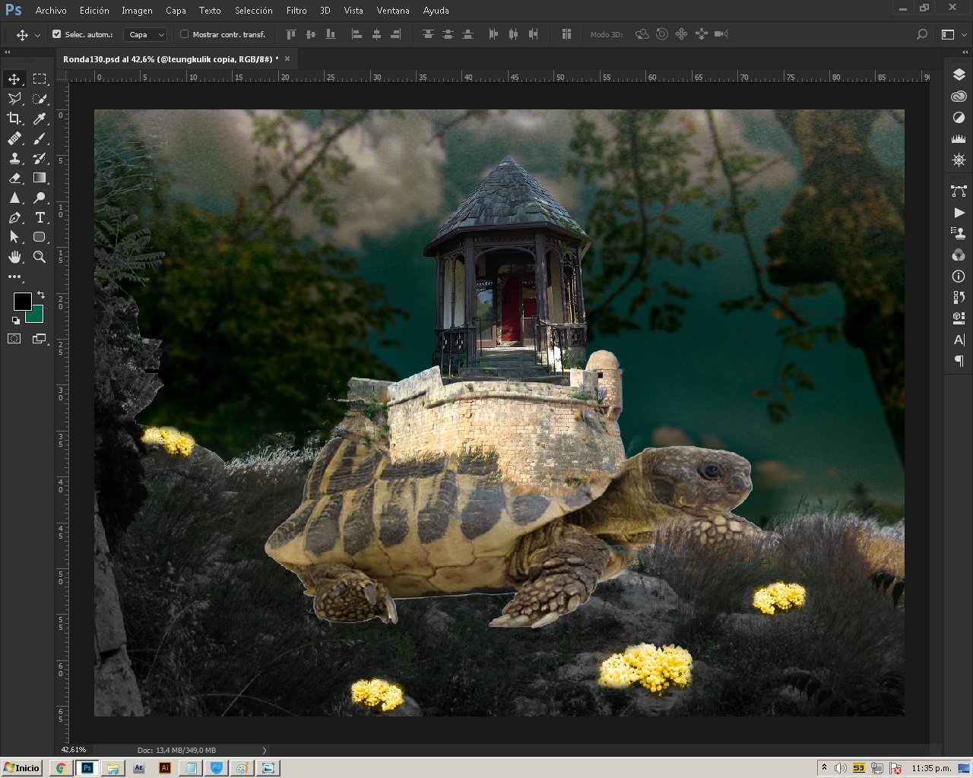Collapse the tools panel double arrow
This screenshot has height=778, width=973.
tap(8, 52)
